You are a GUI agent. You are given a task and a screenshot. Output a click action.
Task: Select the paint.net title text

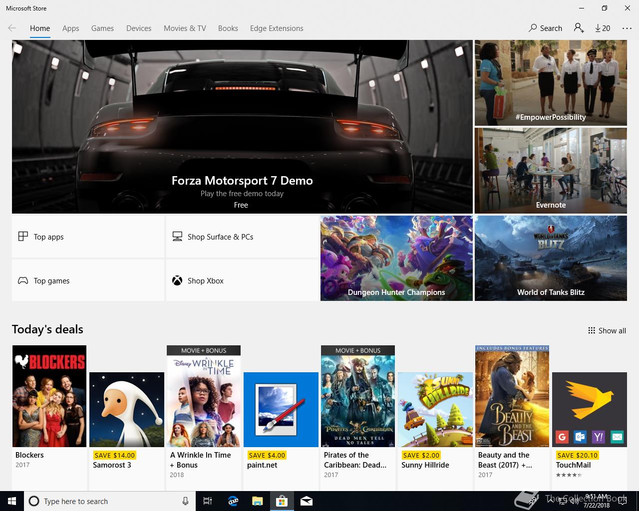[x=262, y=465]
